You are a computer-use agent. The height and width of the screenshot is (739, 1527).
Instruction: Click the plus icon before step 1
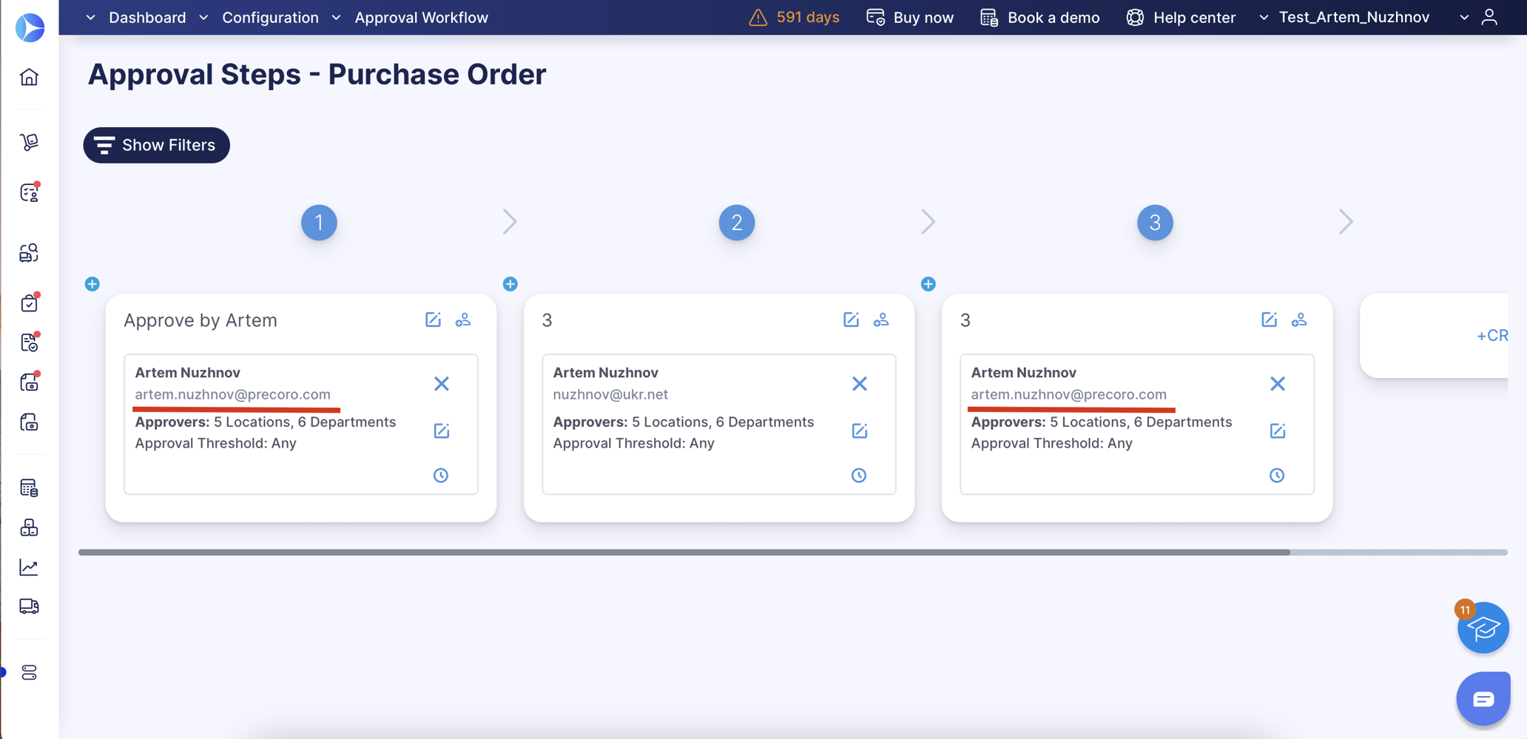(92, 284)
